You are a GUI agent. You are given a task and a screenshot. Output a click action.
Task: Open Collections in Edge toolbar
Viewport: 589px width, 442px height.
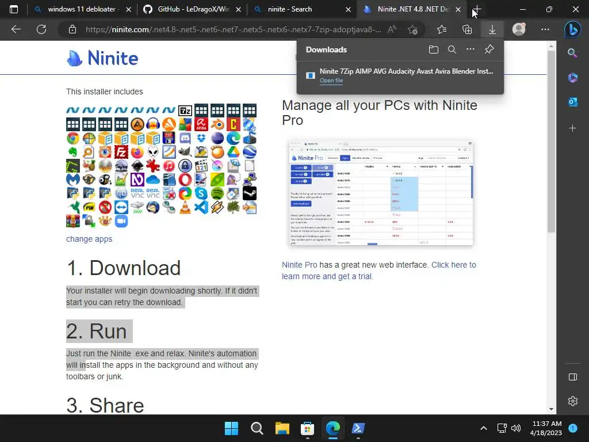pyautogui.click(x=467, y=29)
